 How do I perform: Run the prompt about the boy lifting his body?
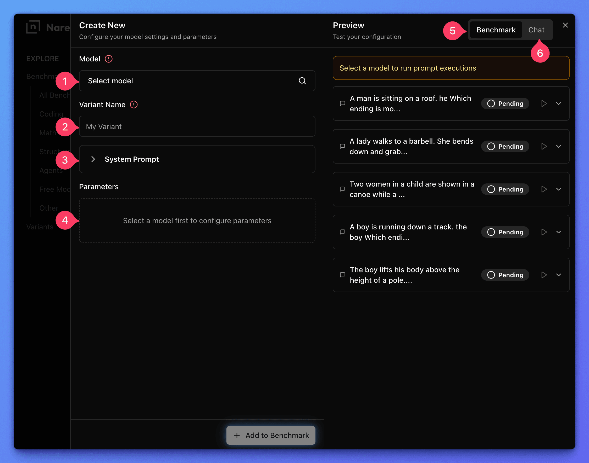click(x=544, y=275)
